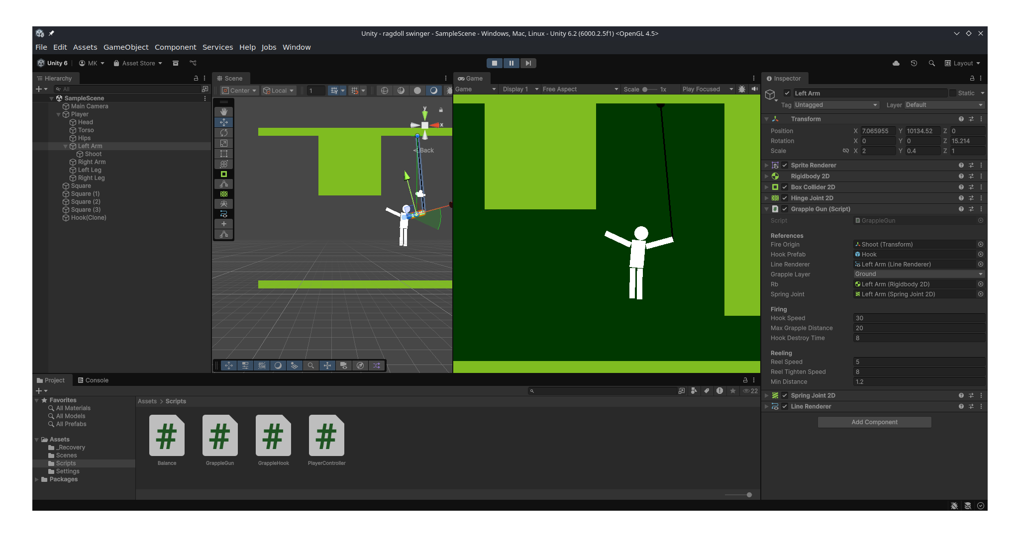Image resolution: width=1020 pixels, height=549 pixels.
Task: Lock the Inspector panel
Action: 972,78
